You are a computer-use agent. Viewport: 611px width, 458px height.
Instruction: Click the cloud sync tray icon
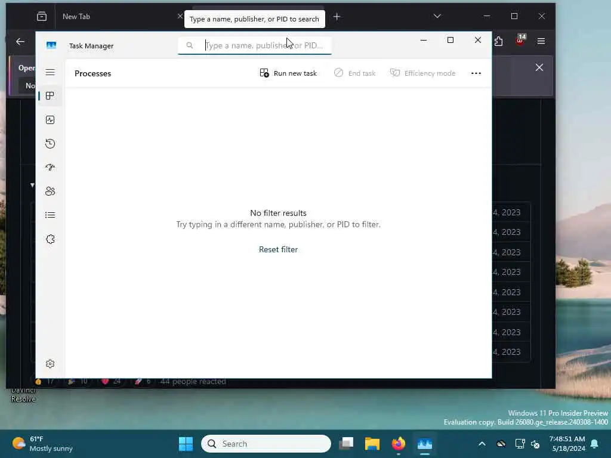(501, 444)
